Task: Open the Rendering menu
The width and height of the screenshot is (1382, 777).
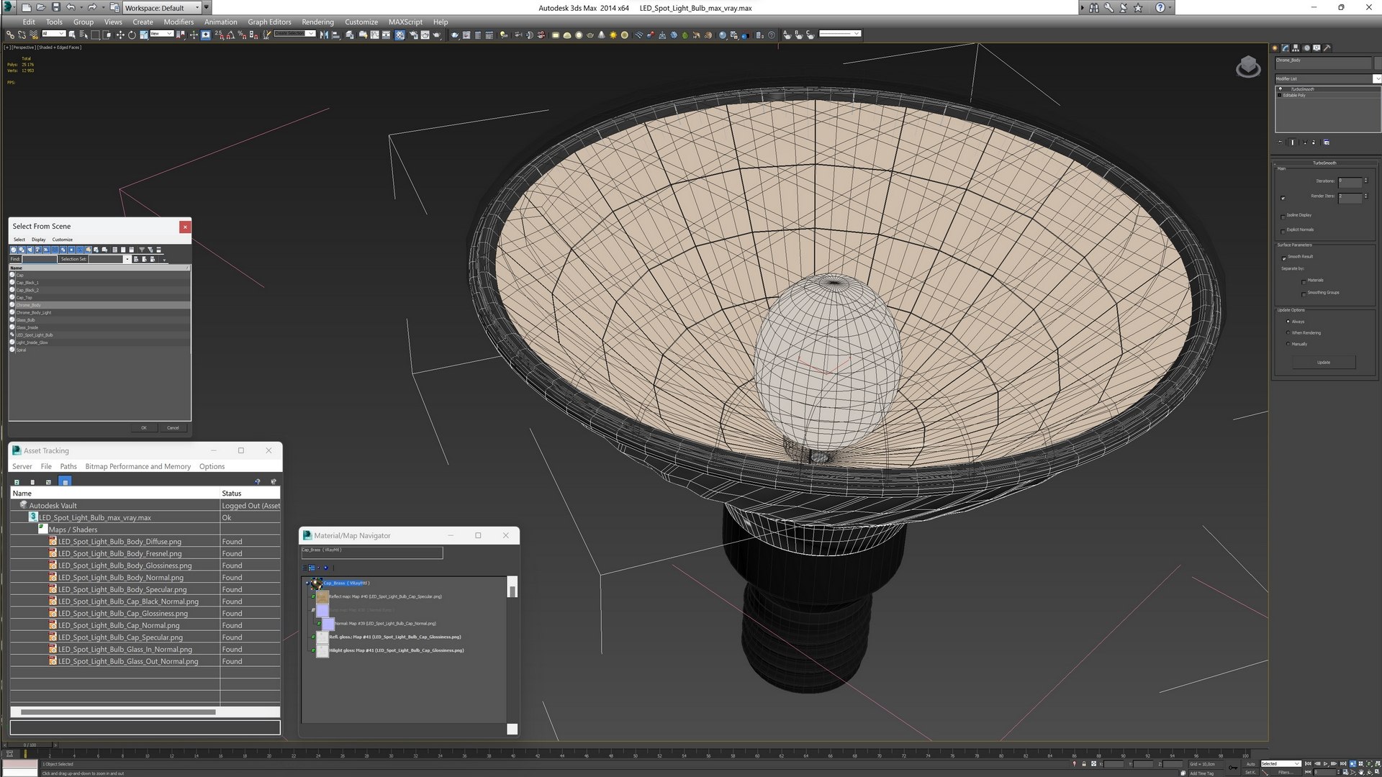Action: (x=317, y=22)
